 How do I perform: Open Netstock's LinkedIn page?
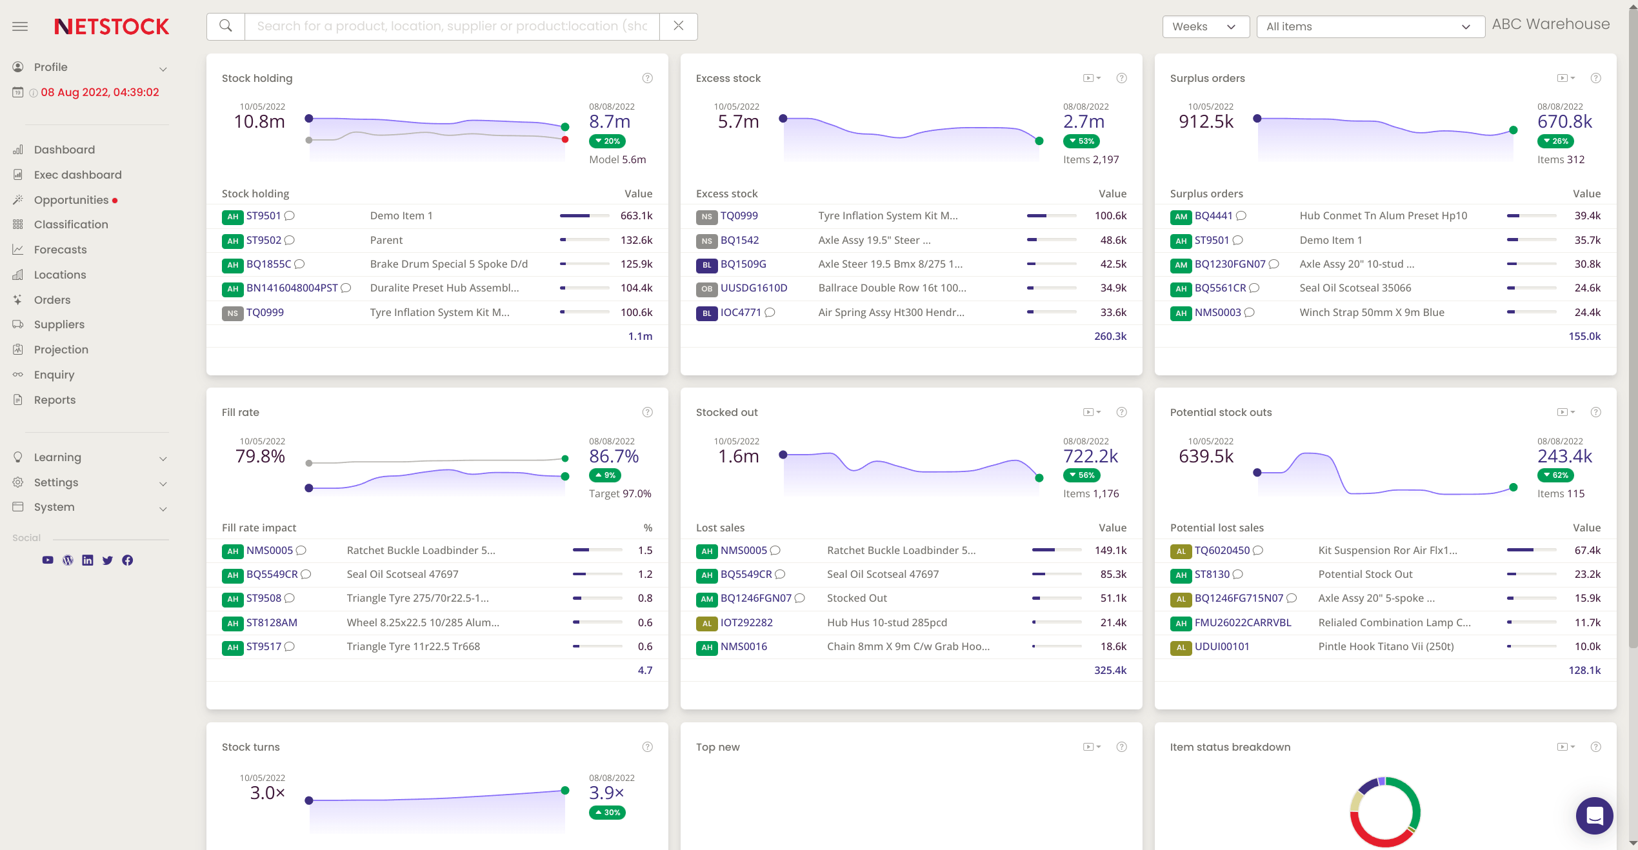pos(87,560)
